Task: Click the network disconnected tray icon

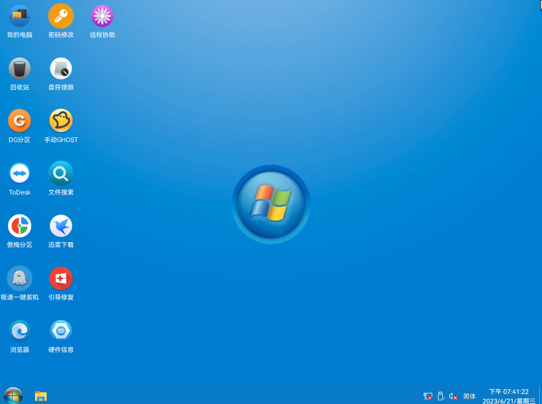Action: click(428, 397)
